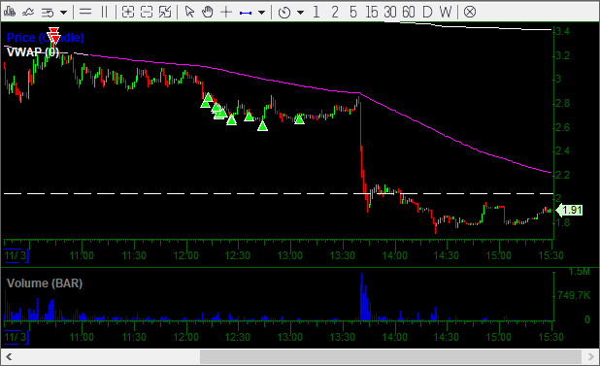Viewport: 600px width, 366px height.
Task: Switch to weekly interval W
Action: click(446, 13)
